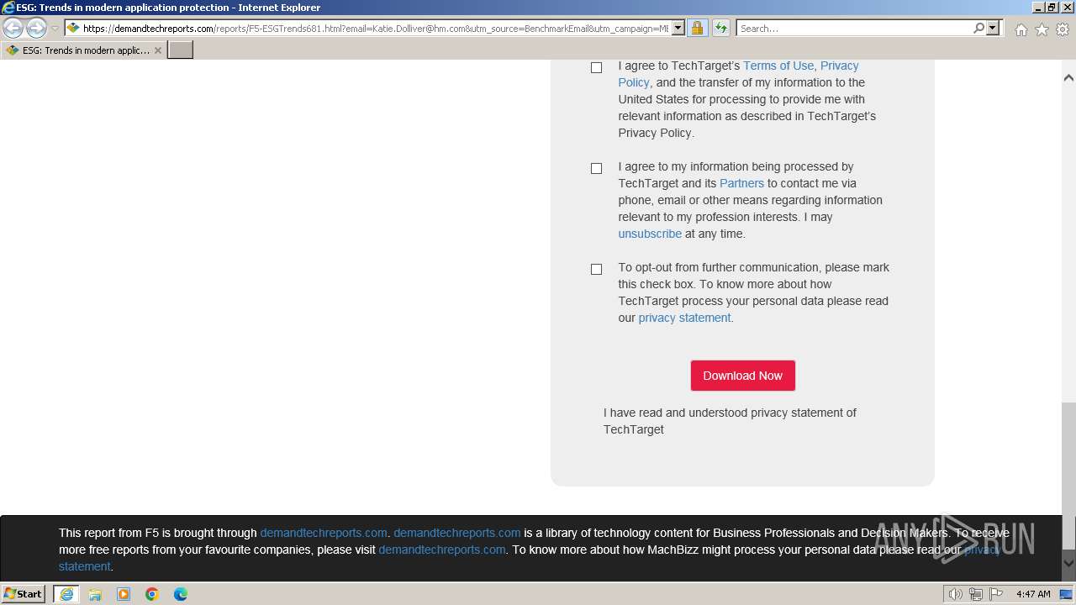
Task: Open the Action Center flag icon
Action: click(x=995, y=594)
